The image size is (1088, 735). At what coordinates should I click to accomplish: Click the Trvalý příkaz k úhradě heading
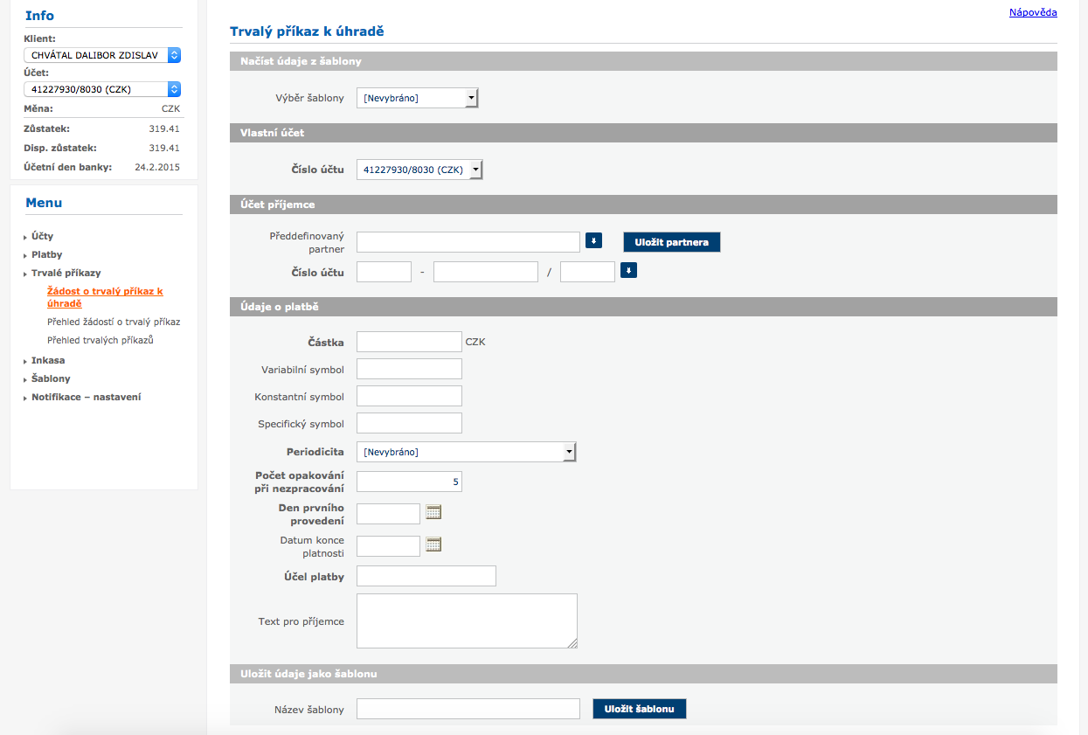point(307,31)
